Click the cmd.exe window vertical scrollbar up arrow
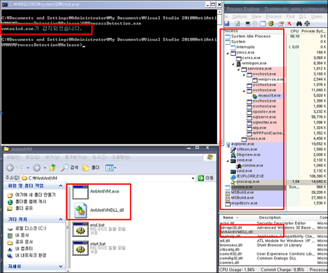Viewport: 328px width, 273px height. click(219, 12)
